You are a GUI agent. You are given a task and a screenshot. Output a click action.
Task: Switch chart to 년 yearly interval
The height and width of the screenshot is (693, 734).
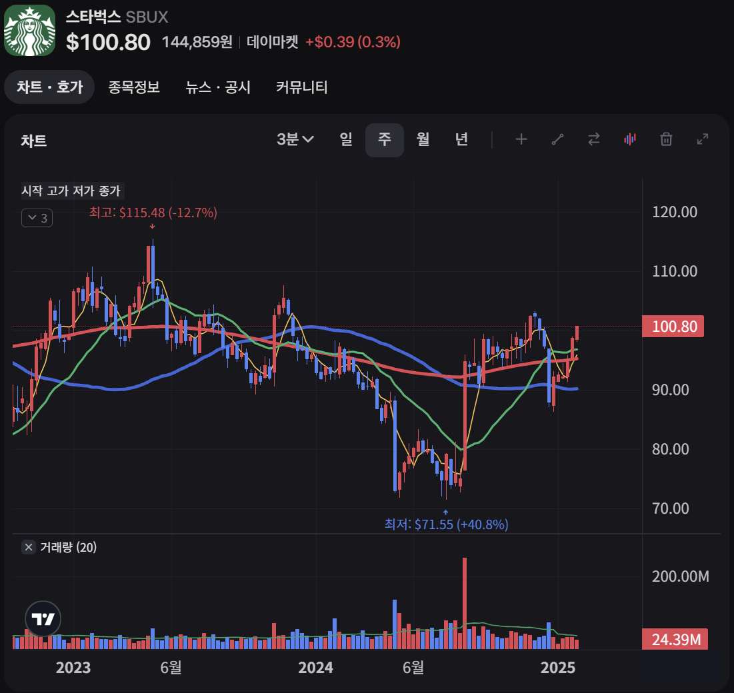click(x=461, y=139)
